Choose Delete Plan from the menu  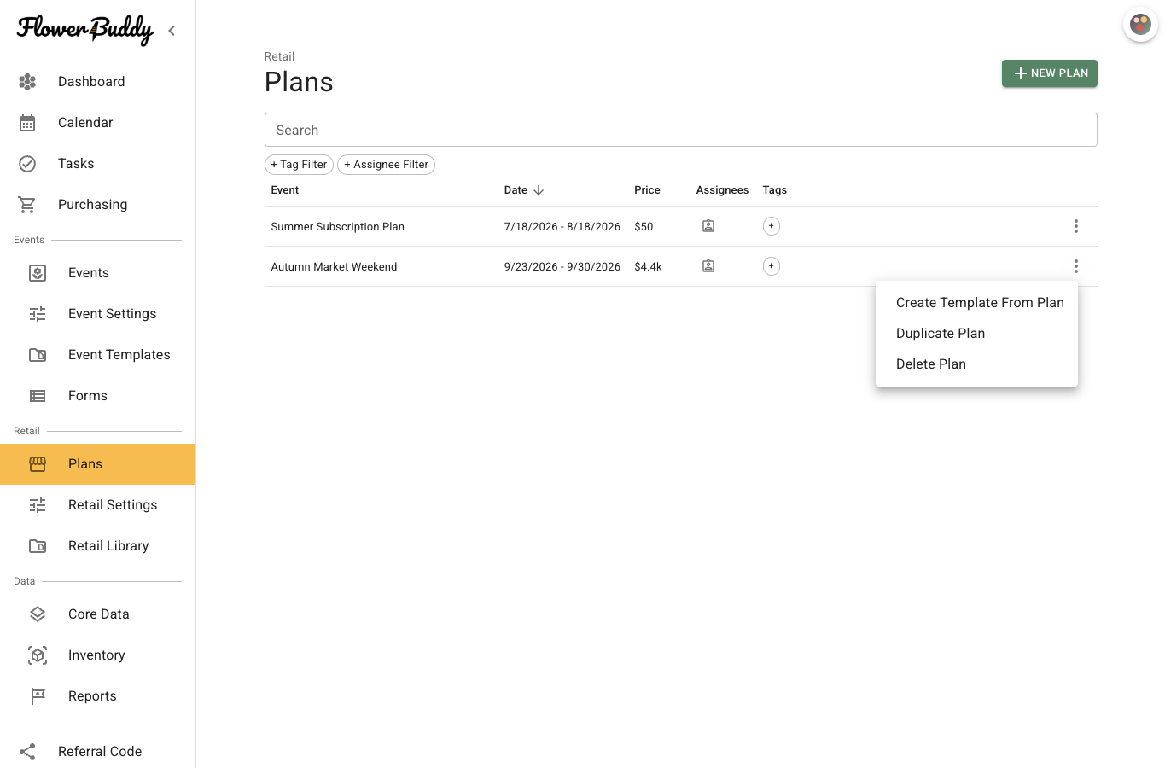point(976,364)
